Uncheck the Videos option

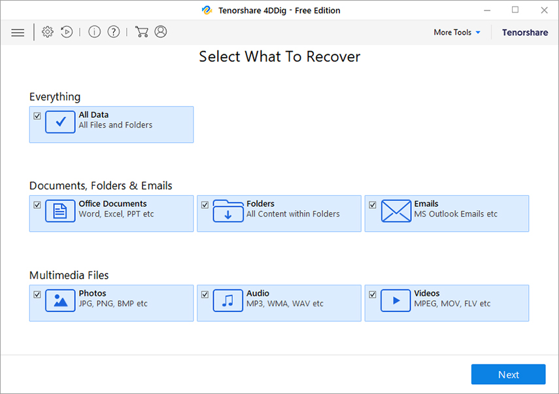[373, 295]
